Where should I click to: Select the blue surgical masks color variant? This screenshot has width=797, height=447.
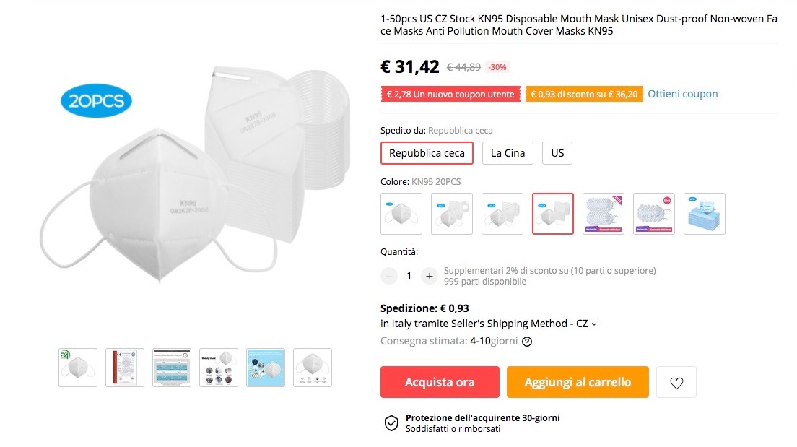pos(704,214)
